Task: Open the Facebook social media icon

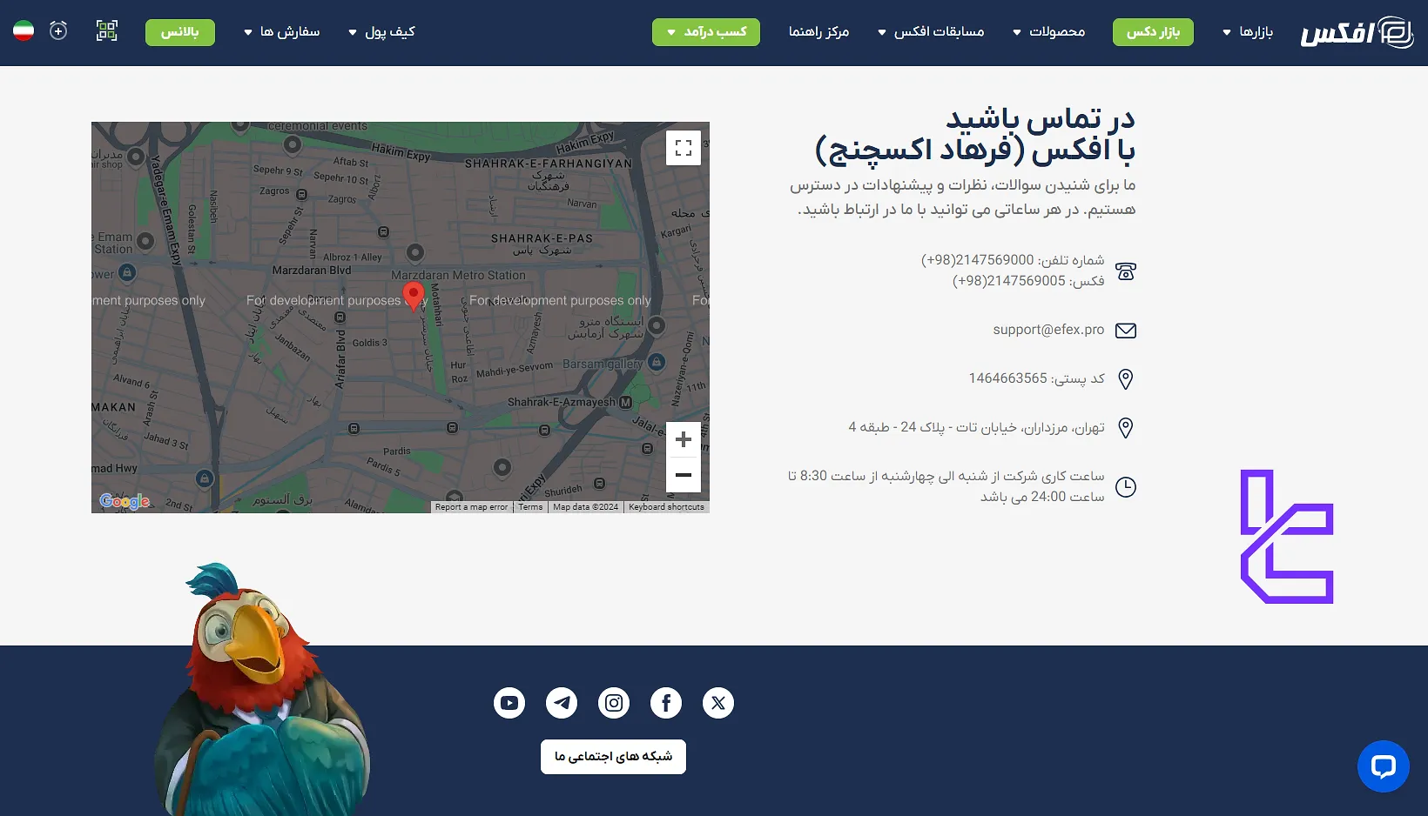Action: (x=666, y=703)
